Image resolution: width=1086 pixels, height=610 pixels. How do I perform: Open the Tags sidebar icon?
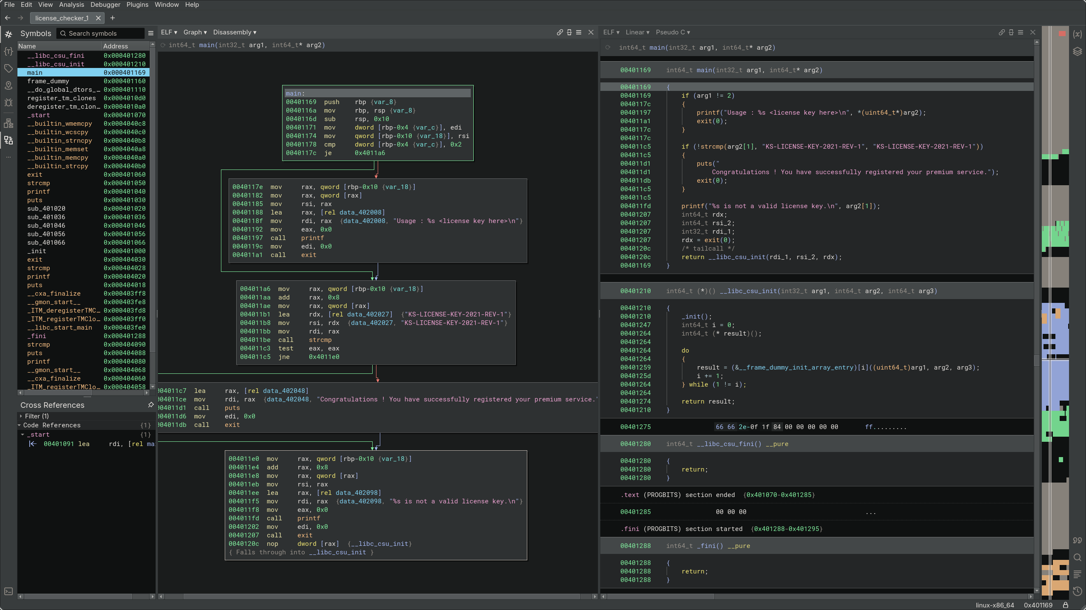(x=8, y=68)
